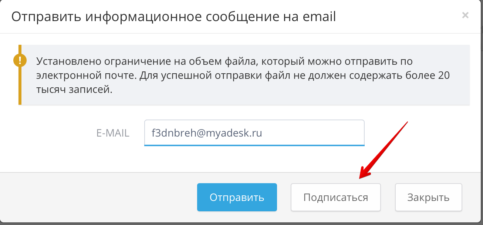The height and width of the screenshot is (225, 483).
Task: Click the blue underline of email field
Action: coord(254,145)
